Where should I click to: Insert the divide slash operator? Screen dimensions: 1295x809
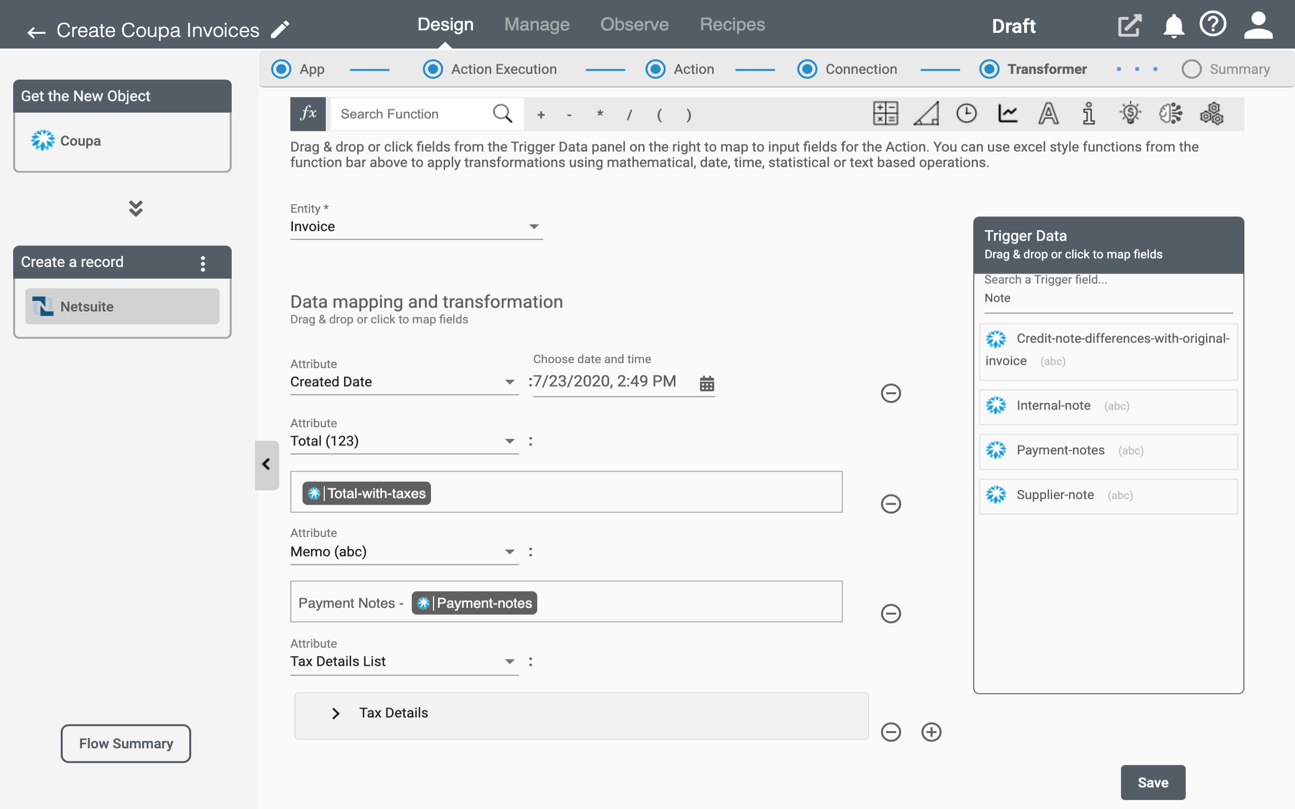(629, 114)
